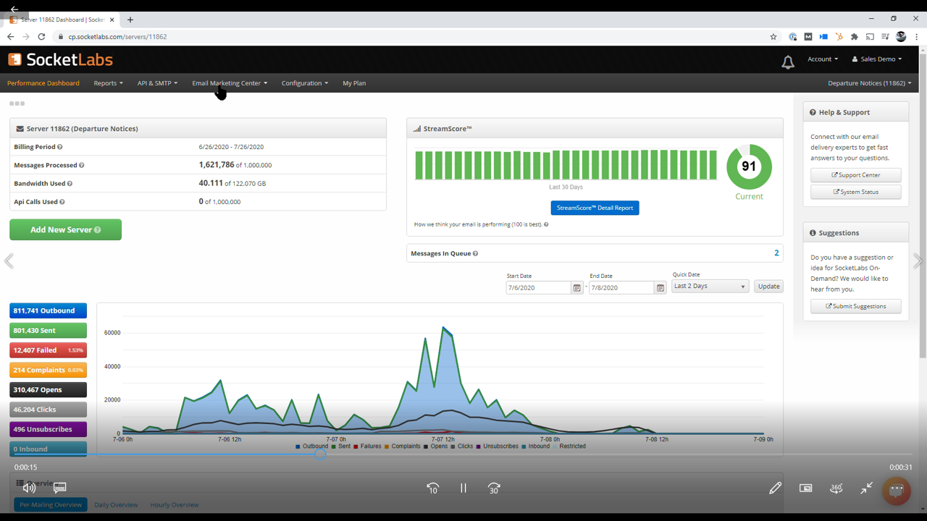The width and height of the screenshot is (927, 521).
Task: Open the End Date calendar picker
Action: (x=660, y=287)
